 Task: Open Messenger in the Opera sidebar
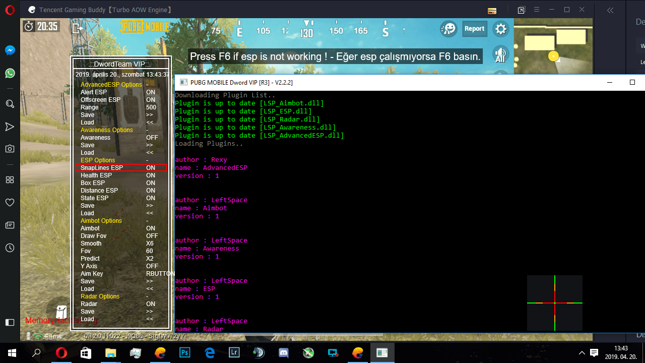[10, 50]
